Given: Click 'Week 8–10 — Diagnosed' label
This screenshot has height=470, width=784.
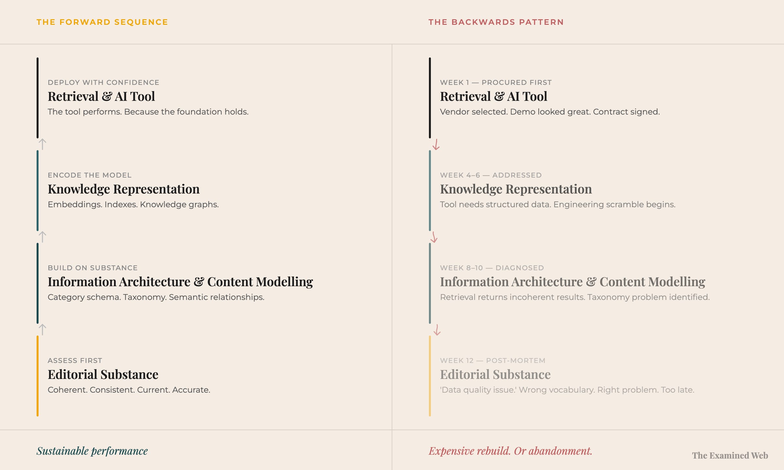Looking at the screenshot, I should [x=492, y=268].
